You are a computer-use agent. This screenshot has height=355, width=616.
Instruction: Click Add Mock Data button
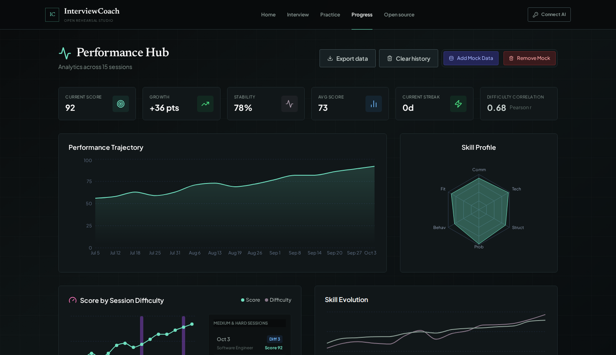[x=471, y=58]
